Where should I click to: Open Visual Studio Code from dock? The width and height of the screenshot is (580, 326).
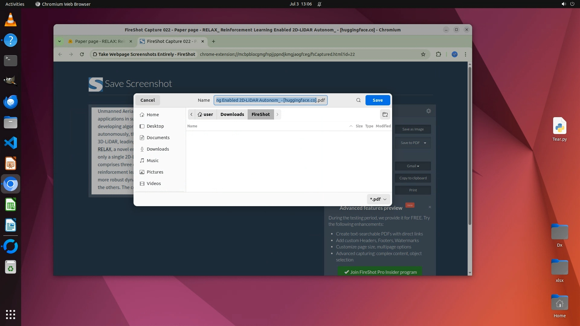coord(11,143)
